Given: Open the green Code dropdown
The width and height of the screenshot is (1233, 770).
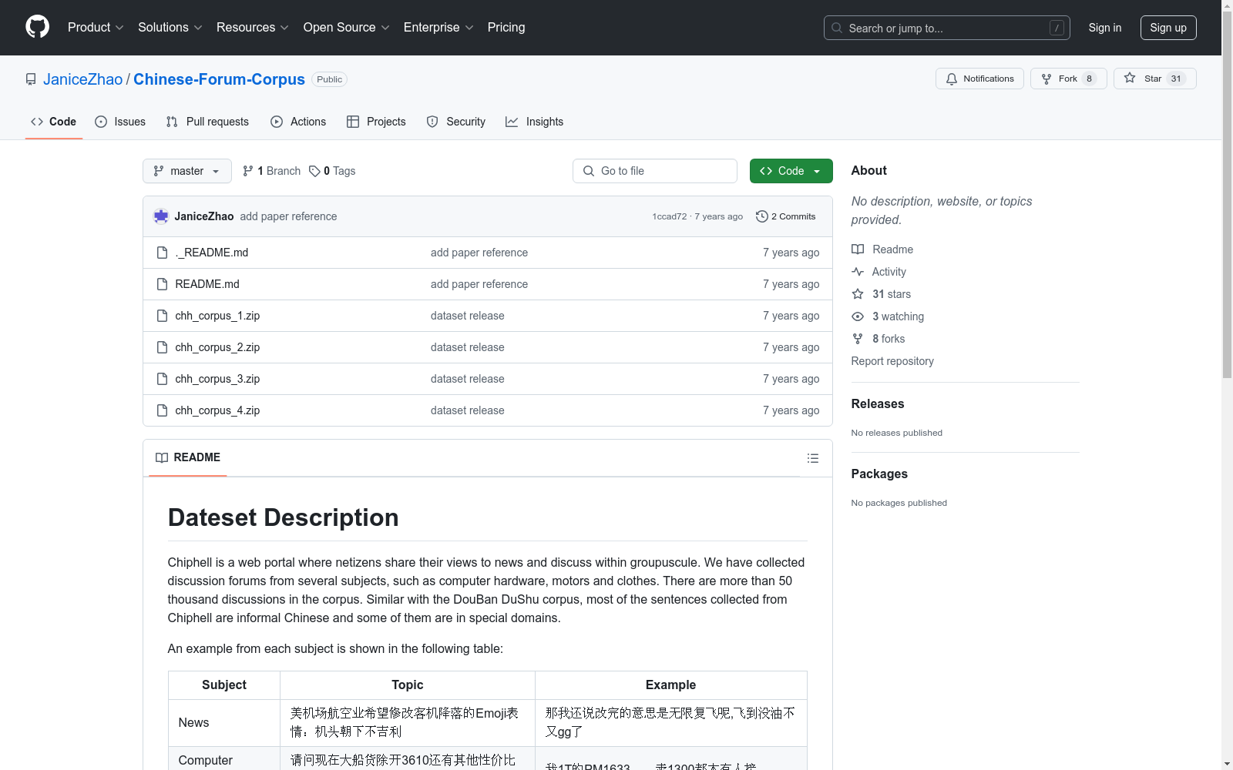Looking at the screenshot, I should tap(791, 171).
